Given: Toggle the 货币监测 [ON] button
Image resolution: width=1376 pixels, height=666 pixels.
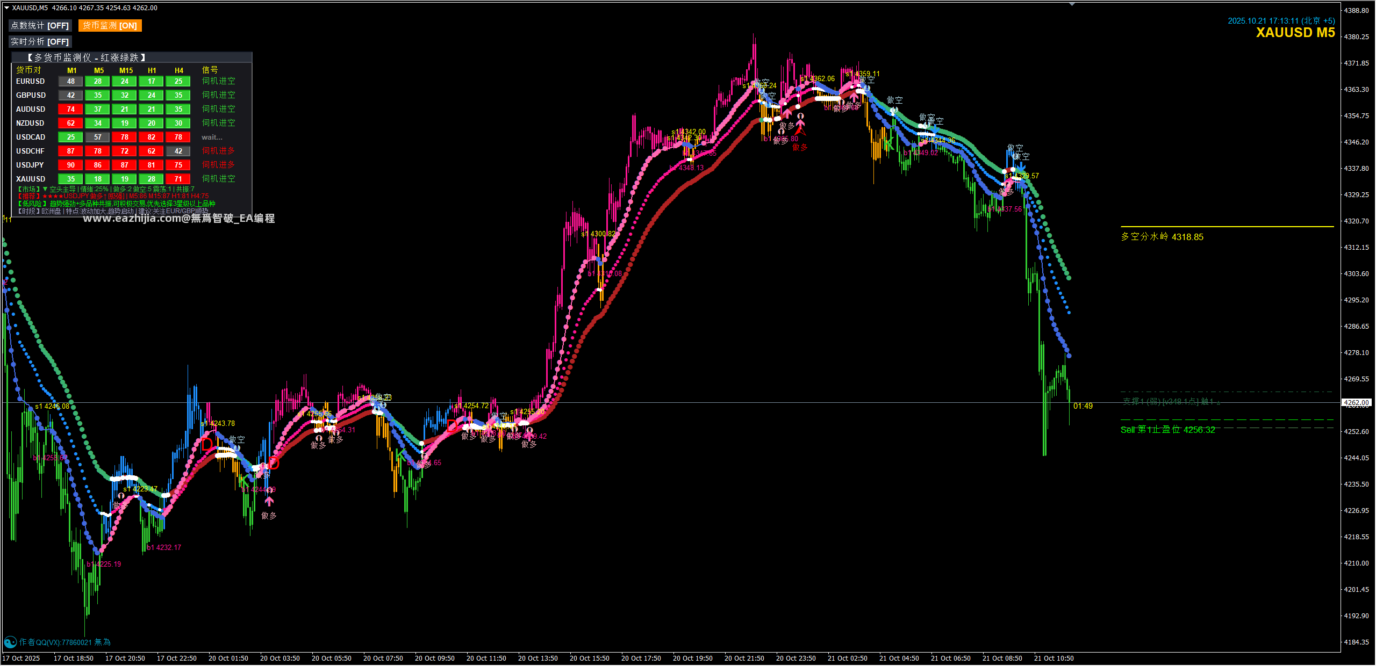Looking at the screenshot, I should point(110,26).
